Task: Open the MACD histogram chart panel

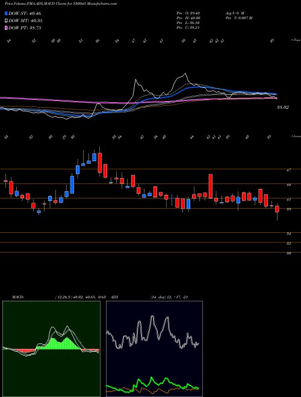Action: tap(51, 349)
